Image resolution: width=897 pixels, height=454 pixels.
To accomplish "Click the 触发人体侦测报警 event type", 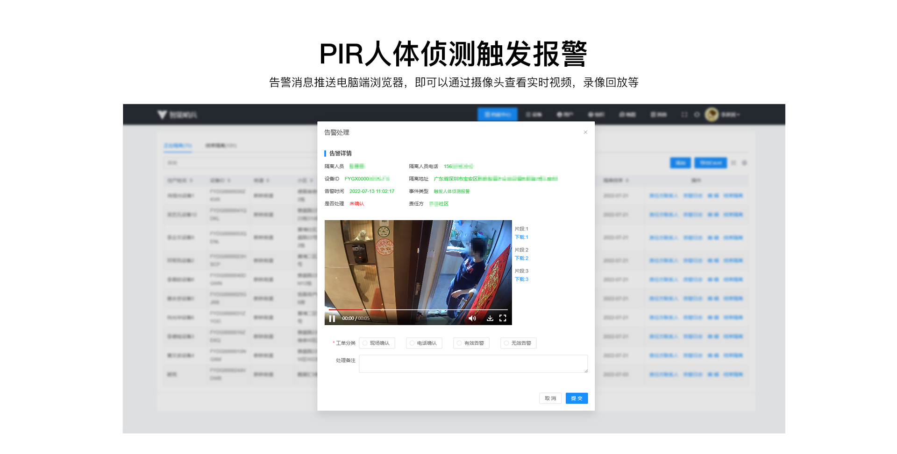I will click(452, 191).
